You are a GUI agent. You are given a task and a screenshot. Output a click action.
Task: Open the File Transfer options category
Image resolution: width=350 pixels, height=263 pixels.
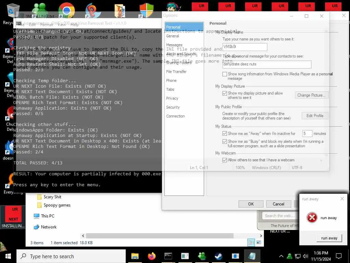(176, 72)
